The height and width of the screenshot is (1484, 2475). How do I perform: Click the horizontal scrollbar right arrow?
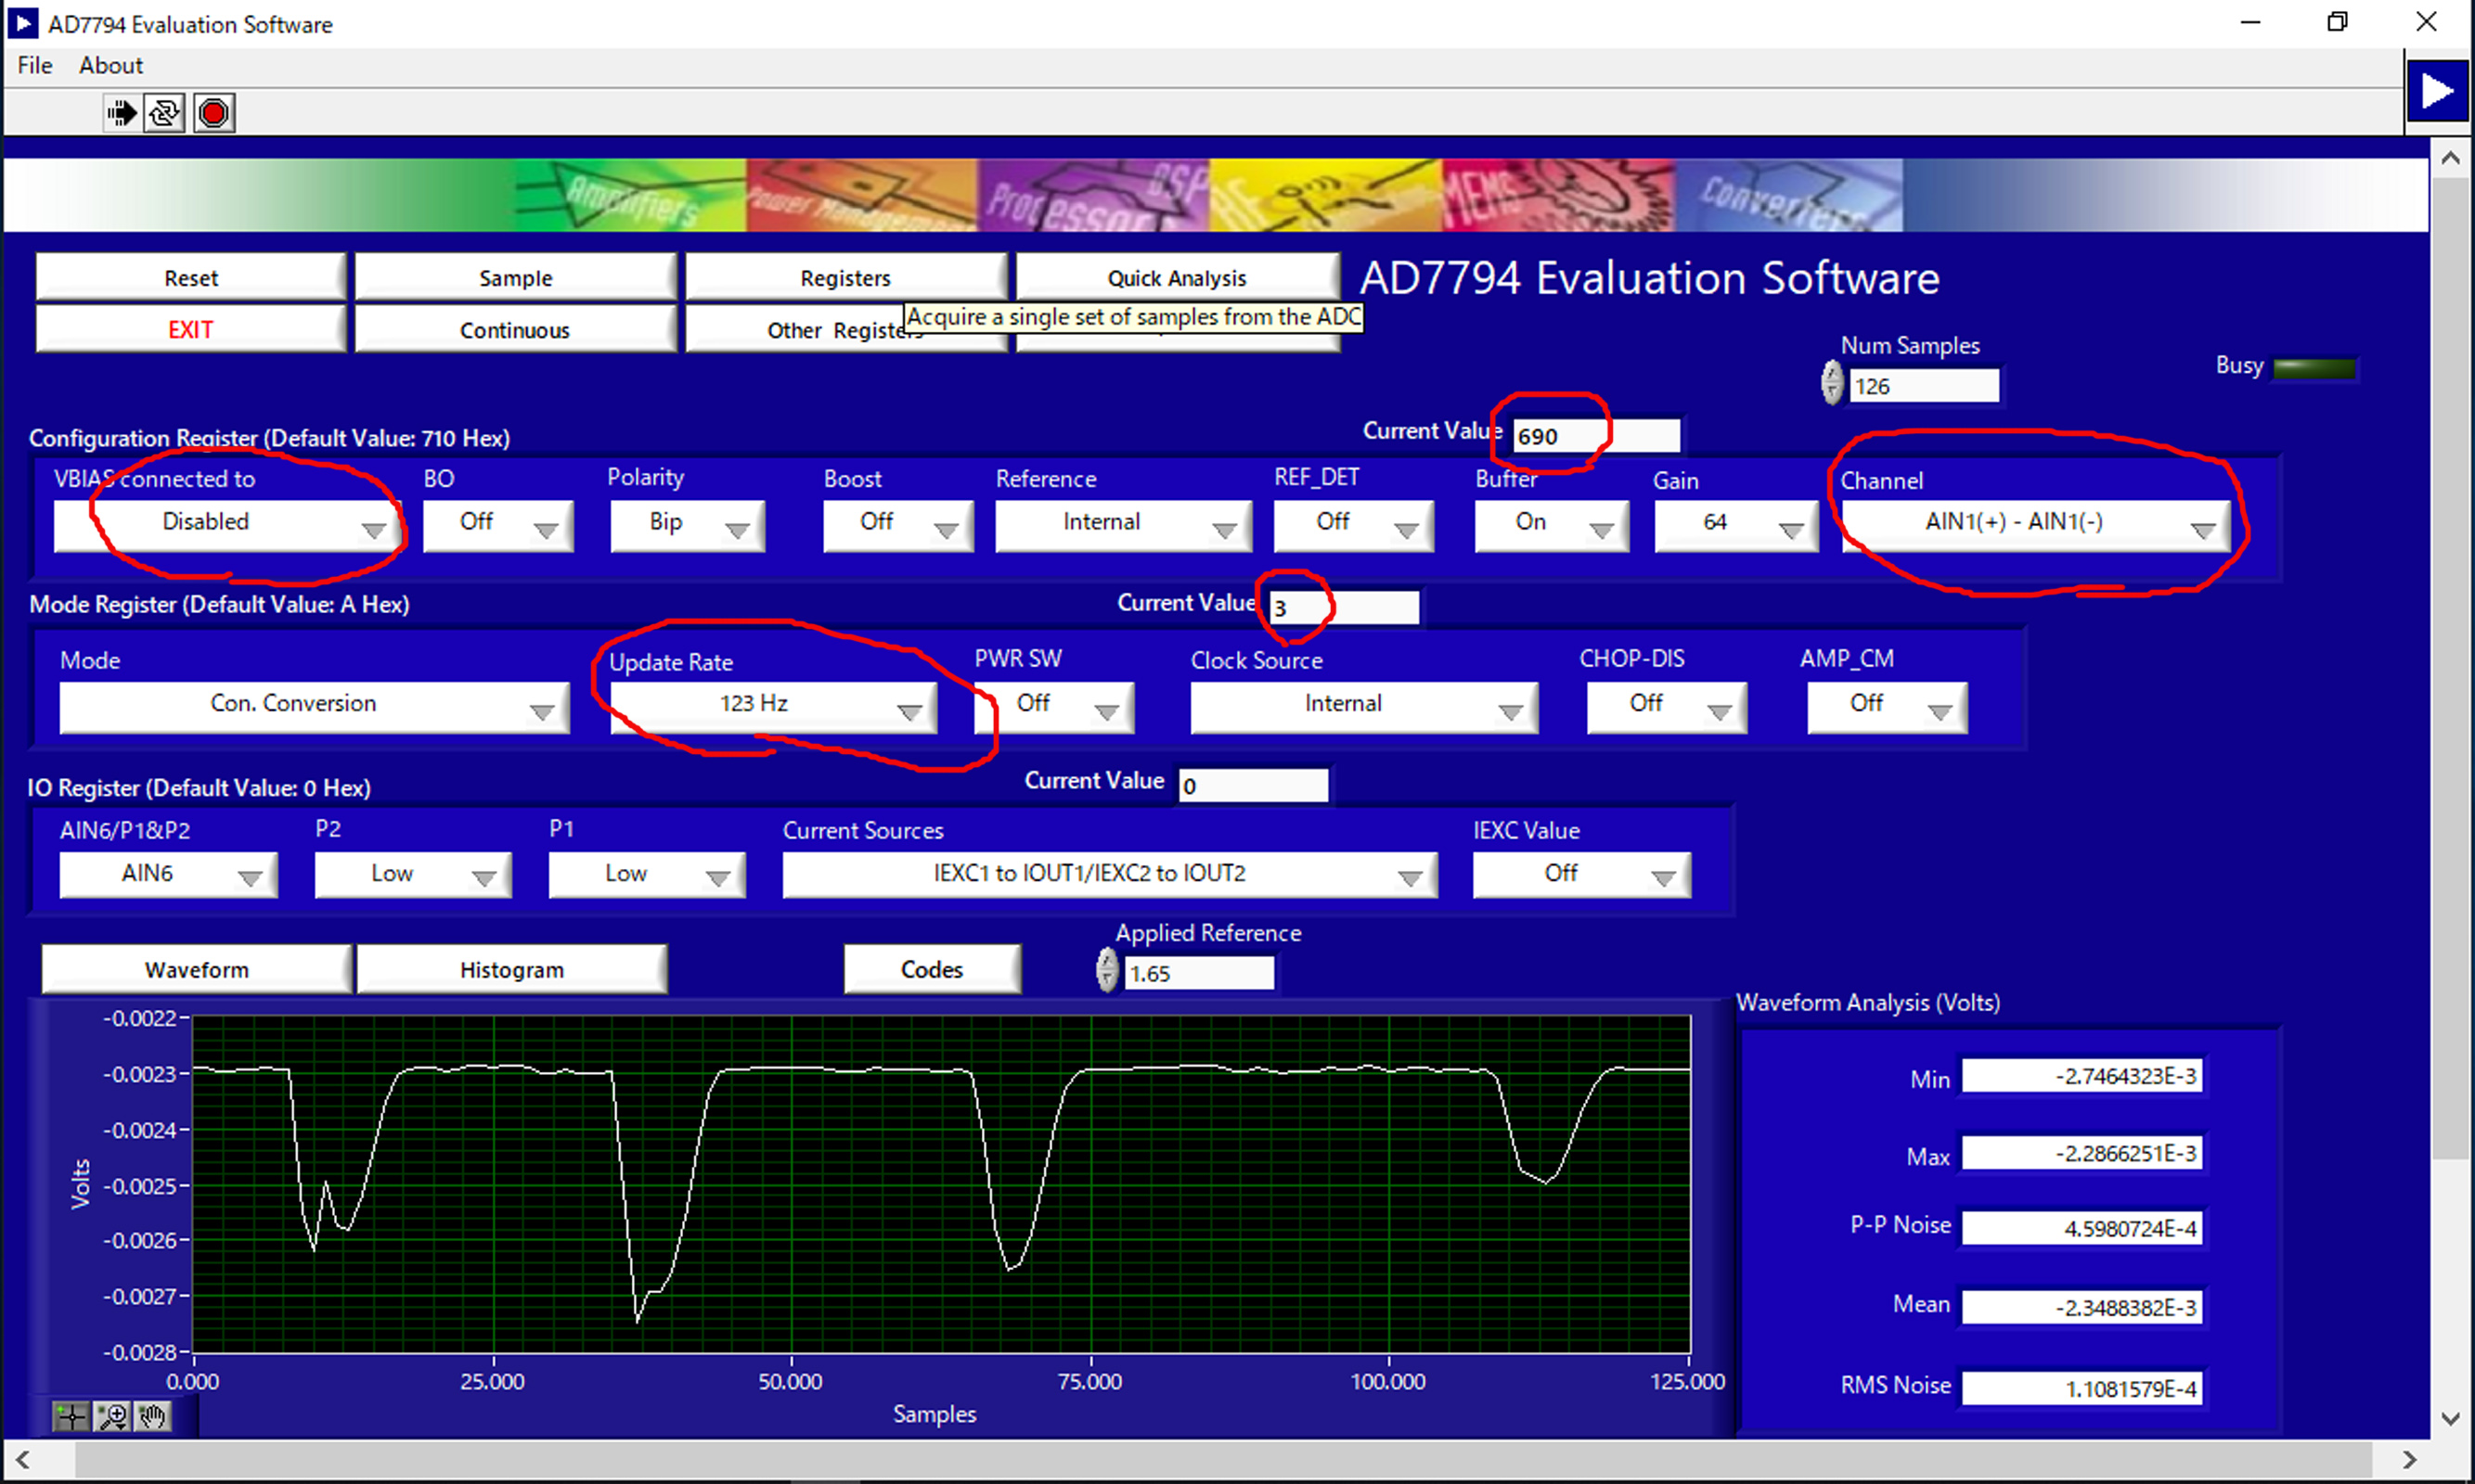coord(2409,1461)
